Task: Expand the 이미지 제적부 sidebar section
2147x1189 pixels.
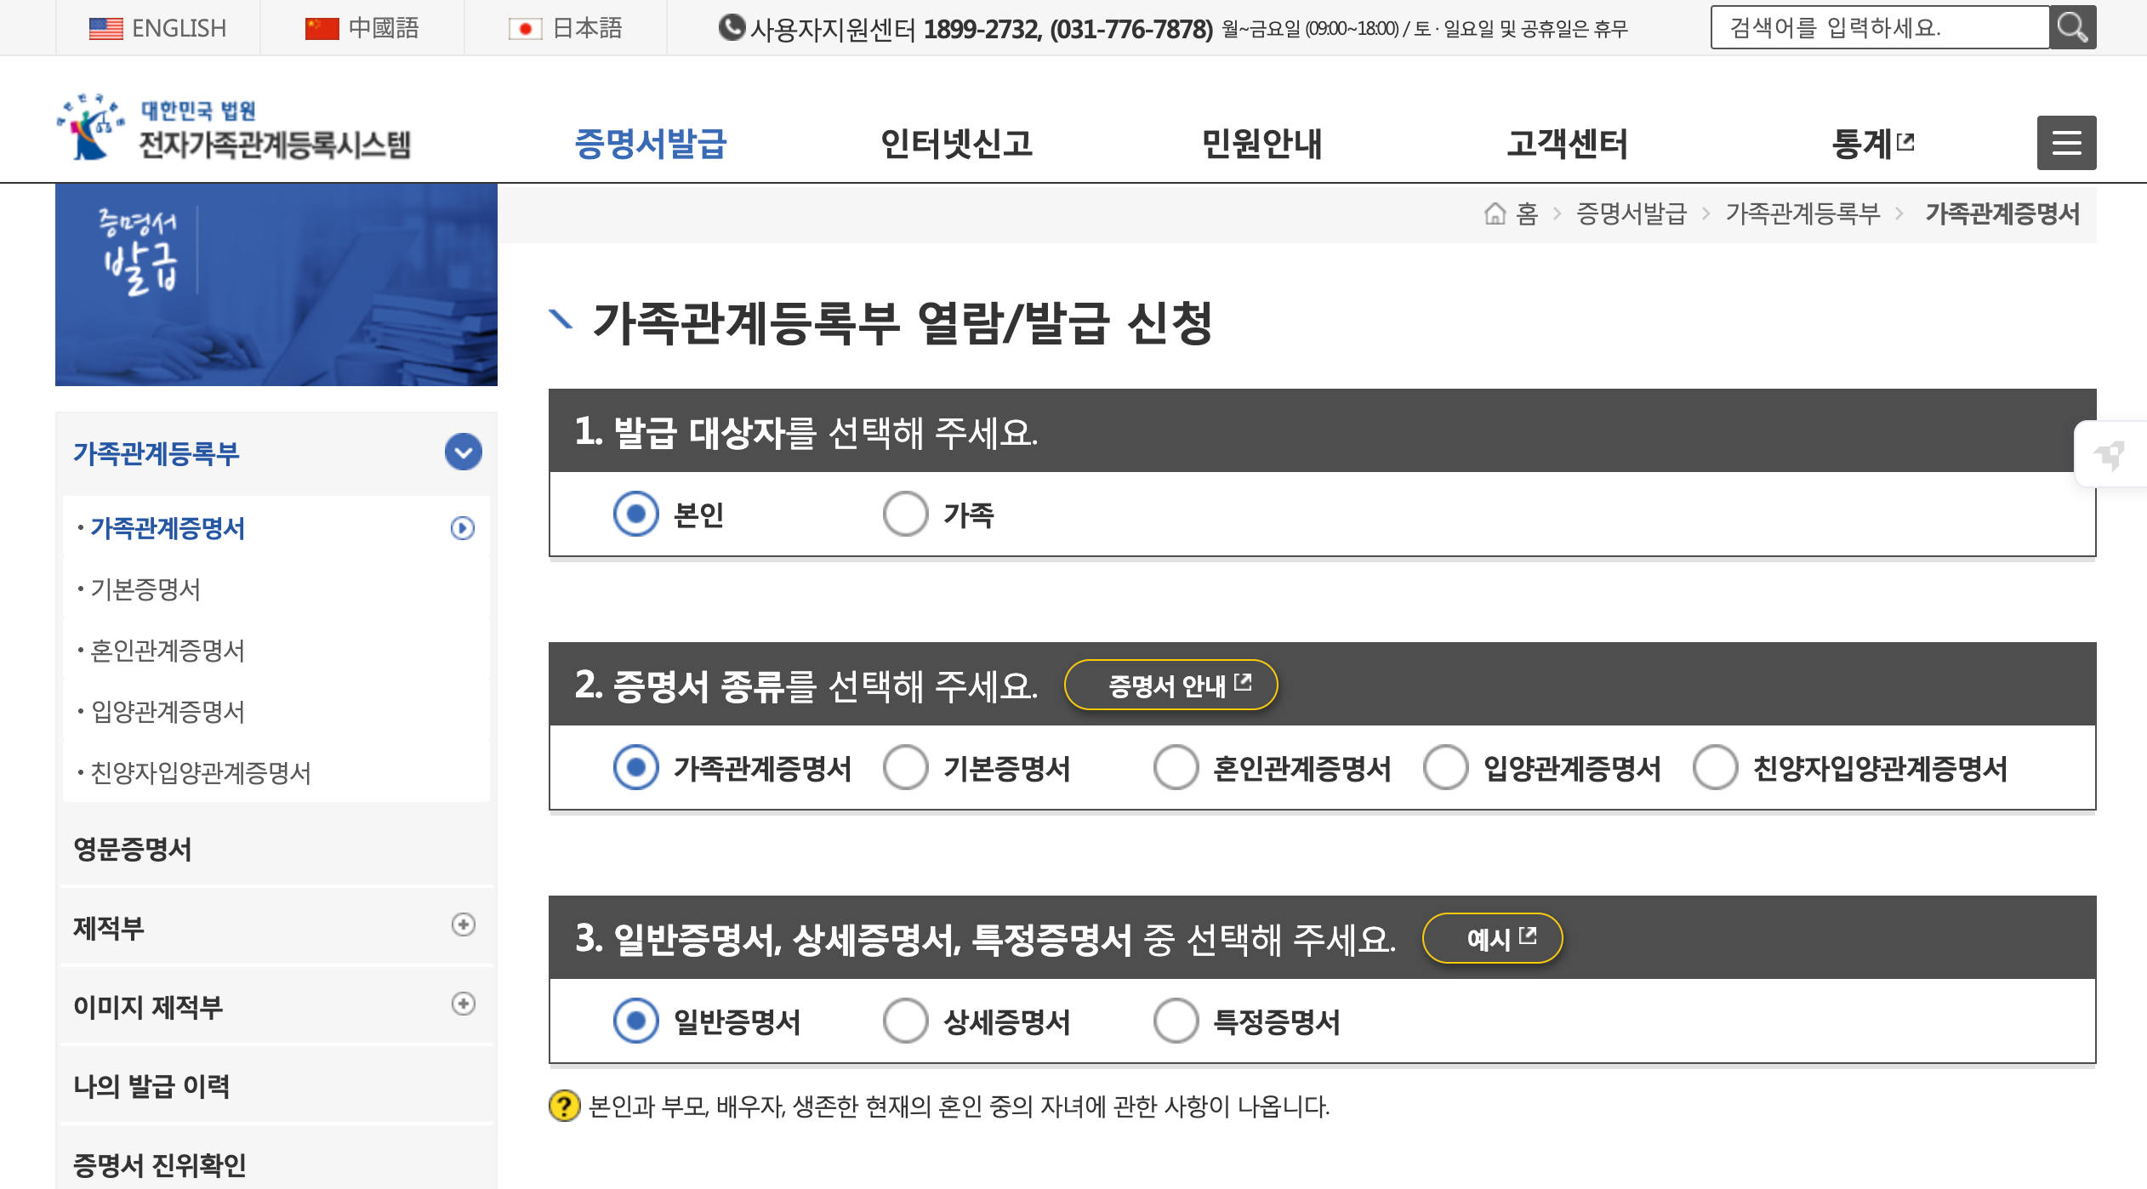Action: (x=463, y=1004)
